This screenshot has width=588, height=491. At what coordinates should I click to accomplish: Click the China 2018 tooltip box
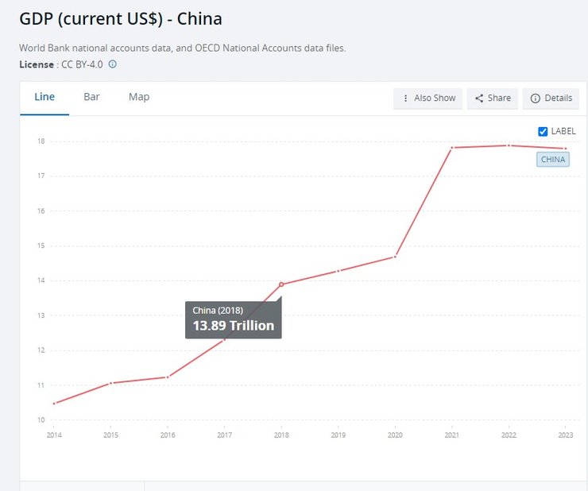[x=233, y=319]
